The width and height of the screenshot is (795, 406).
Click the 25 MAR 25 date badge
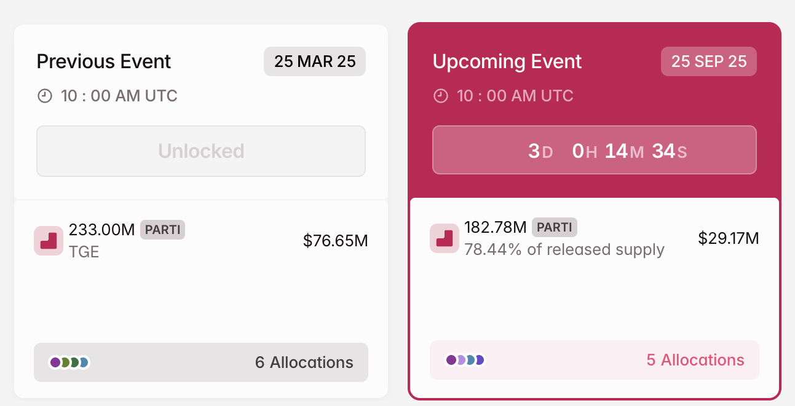point(314,61)
